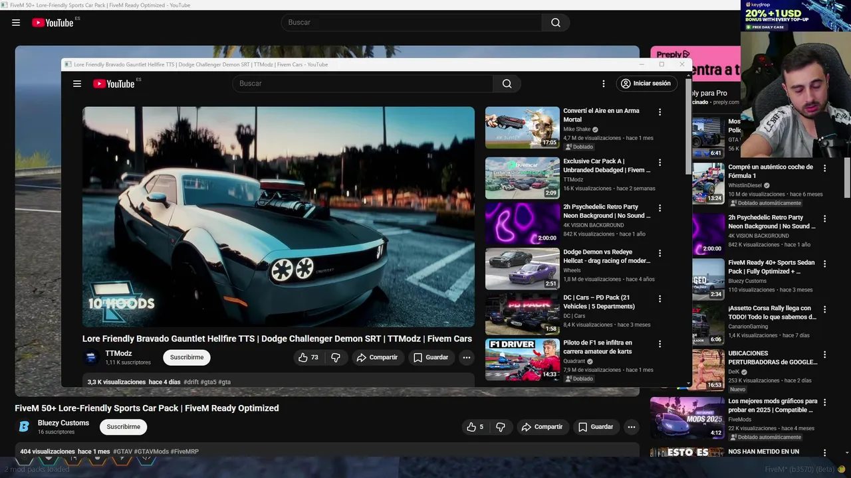Open options for 'Exclusive Car Pack A' video
The image size is (851, 478).
660,163
